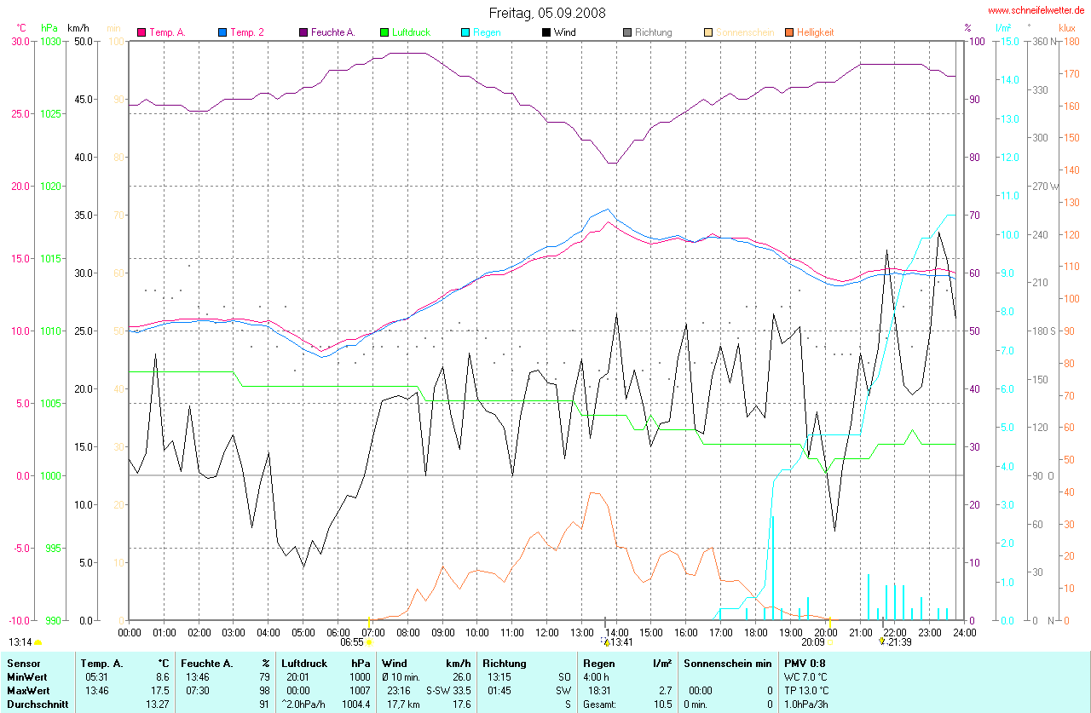The height and width of the screenshot is (713, 1091).
Task: Click the S-SW 33.5 wind maximum
Action: coord(449,691)
